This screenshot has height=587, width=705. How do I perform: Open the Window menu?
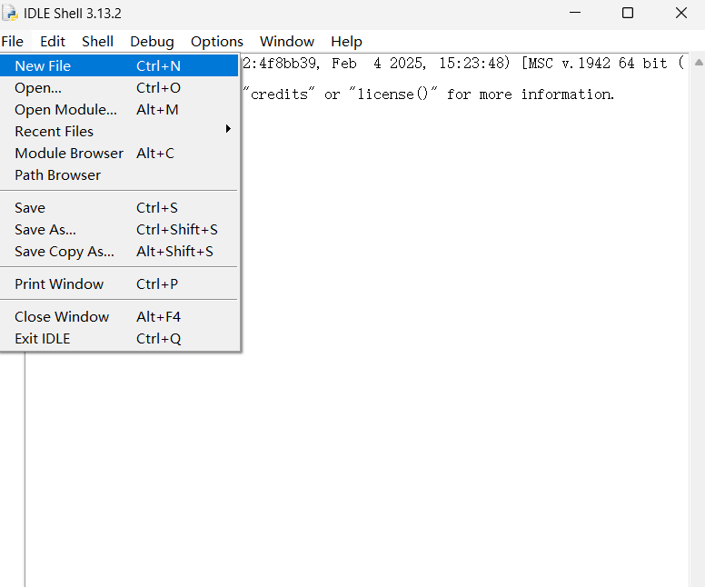point(287,42)
